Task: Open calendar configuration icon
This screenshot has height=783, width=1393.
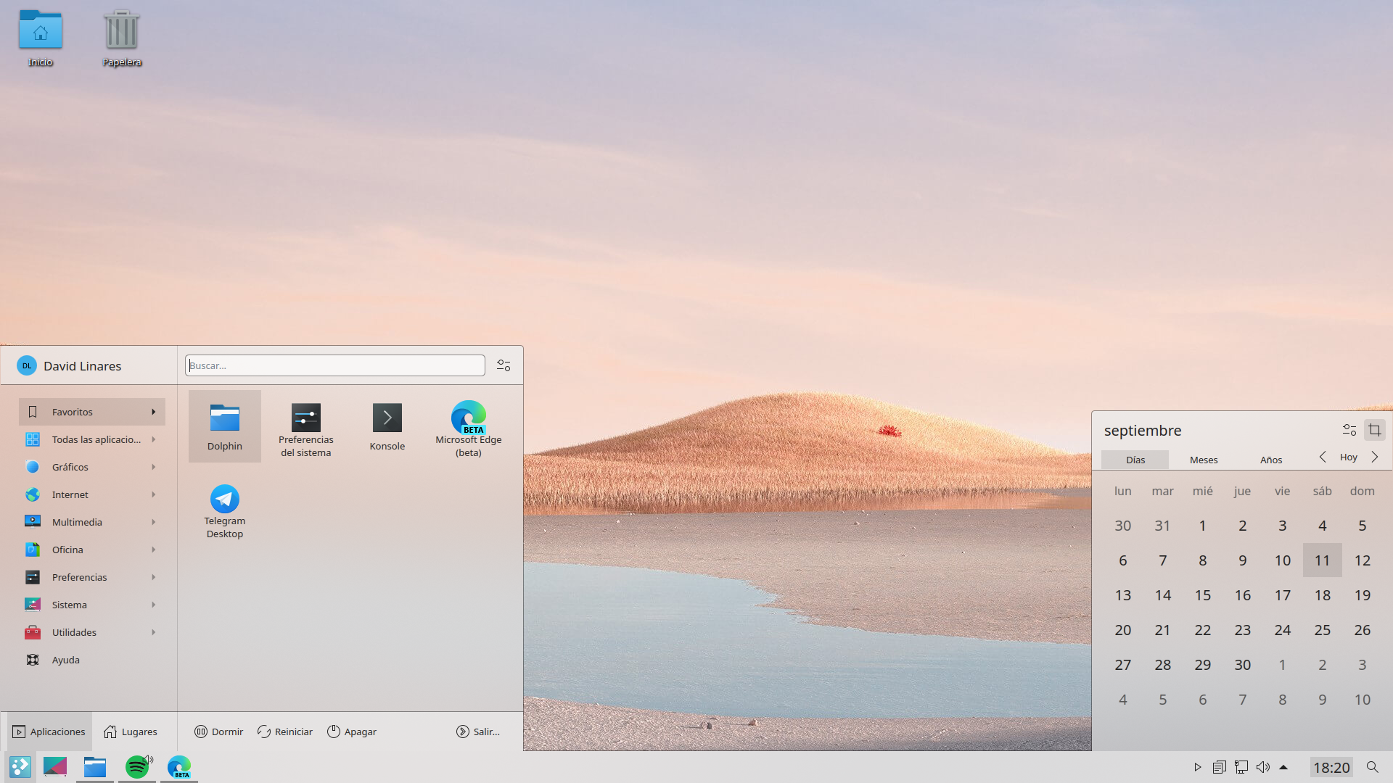Action: point(1349,430)
